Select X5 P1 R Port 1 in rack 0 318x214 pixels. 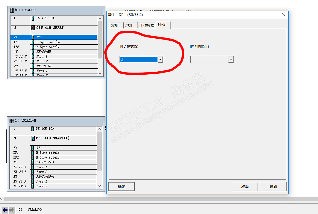[x=54, y=56]
